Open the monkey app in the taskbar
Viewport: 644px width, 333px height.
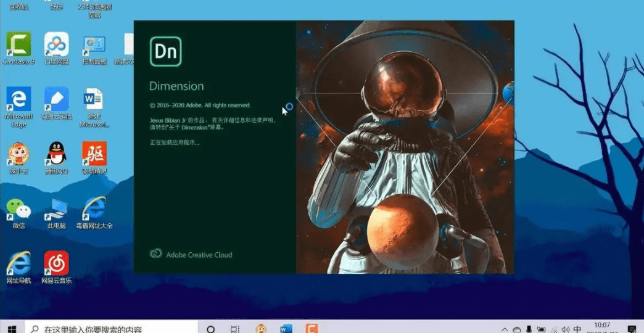pos(261,329)
